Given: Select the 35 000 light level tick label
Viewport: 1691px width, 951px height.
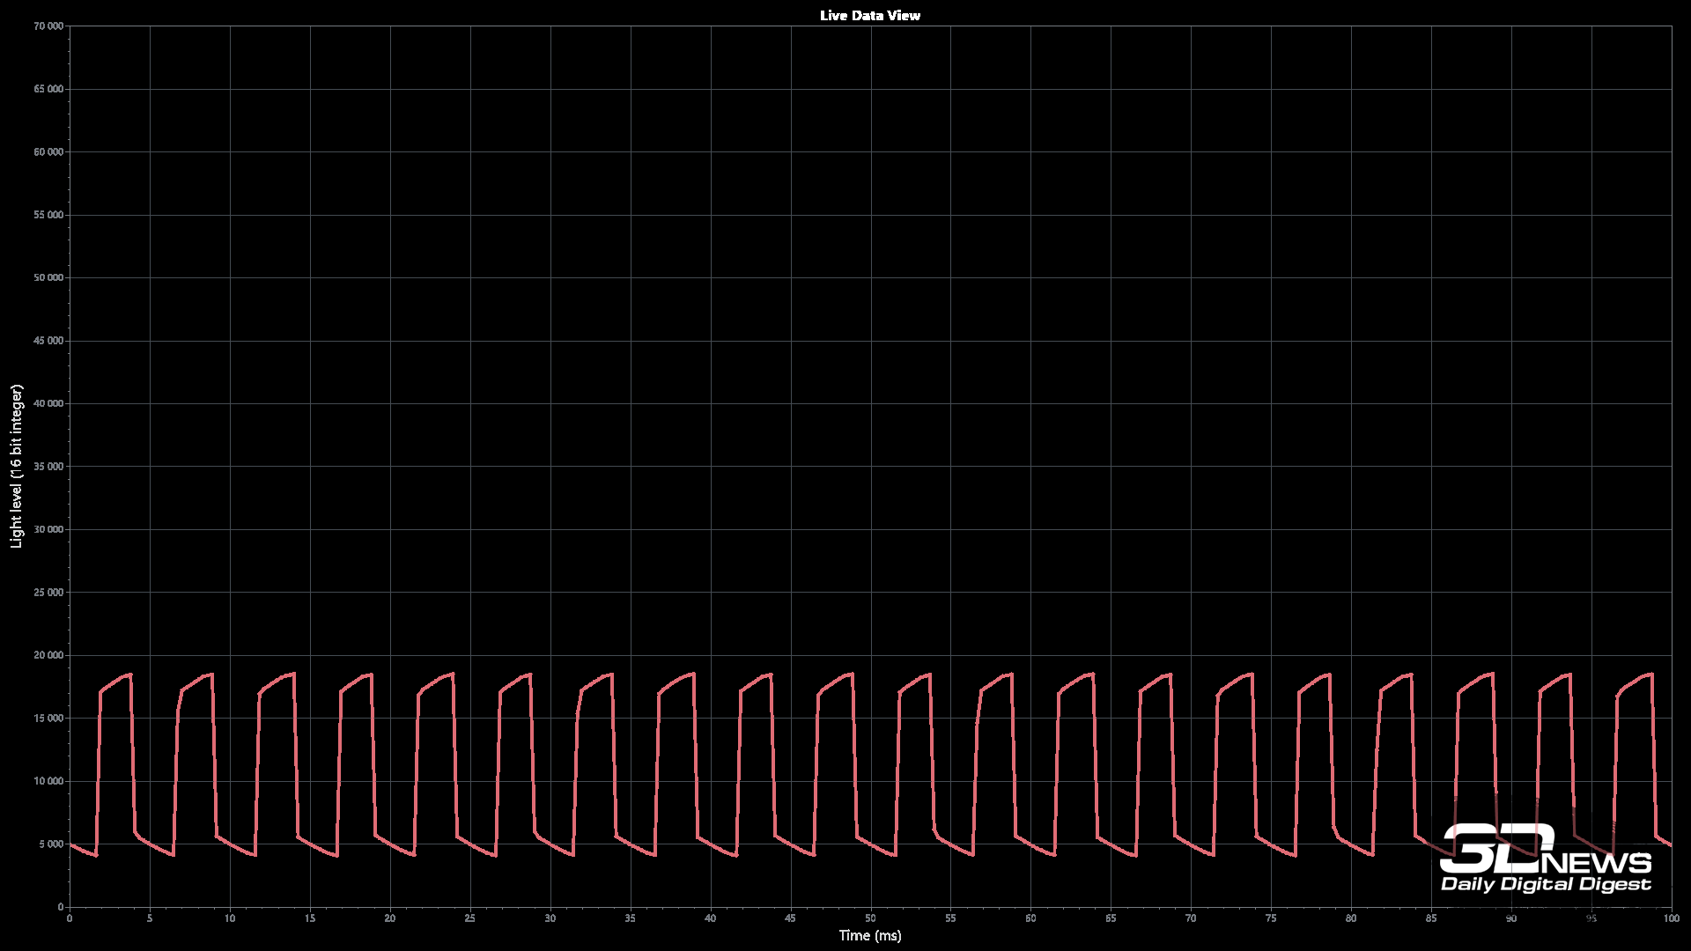Looking at the screenshot, I should coord(48,467).
